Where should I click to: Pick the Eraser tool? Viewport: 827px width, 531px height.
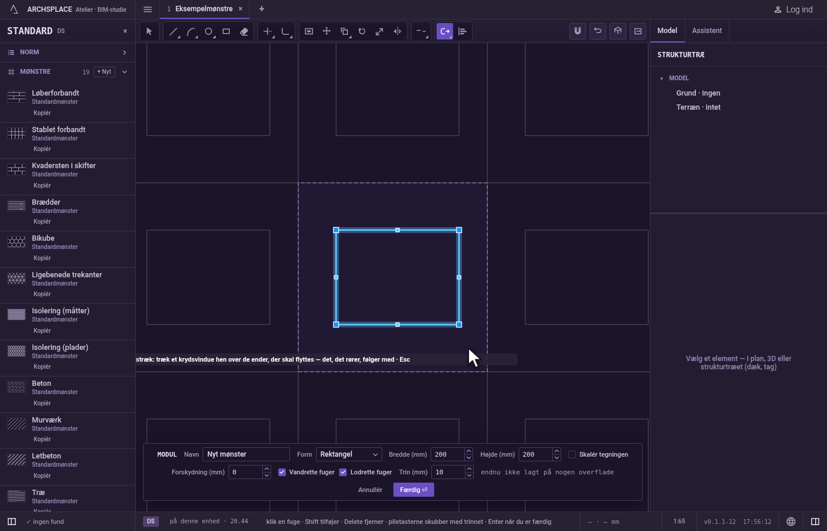244,31
